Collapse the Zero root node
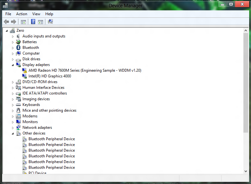The image size is (251, 184). click(x=7, y=30)
